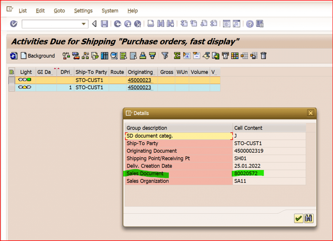333x241 pixels.
Task: Click the collapse subtotals minus icon
Action: click(196, 56)
